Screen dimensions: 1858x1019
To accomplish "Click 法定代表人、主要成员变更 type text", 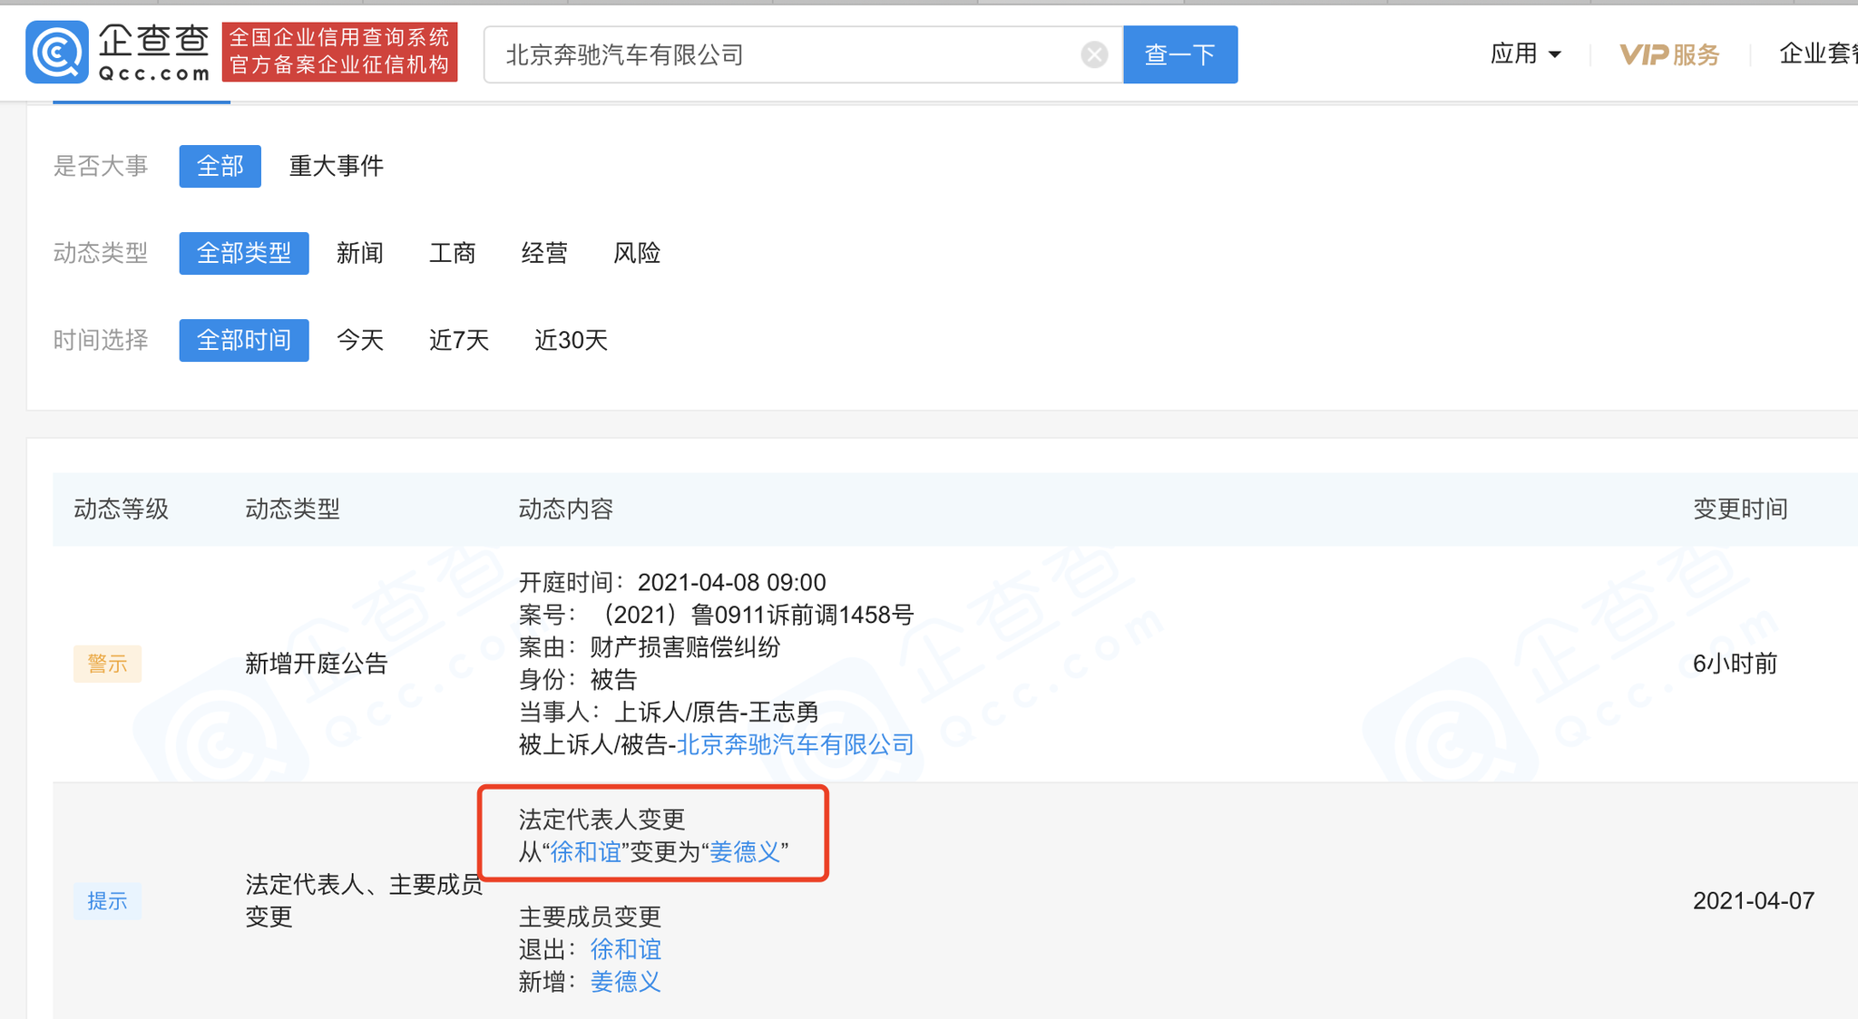I will click(364, 900).
